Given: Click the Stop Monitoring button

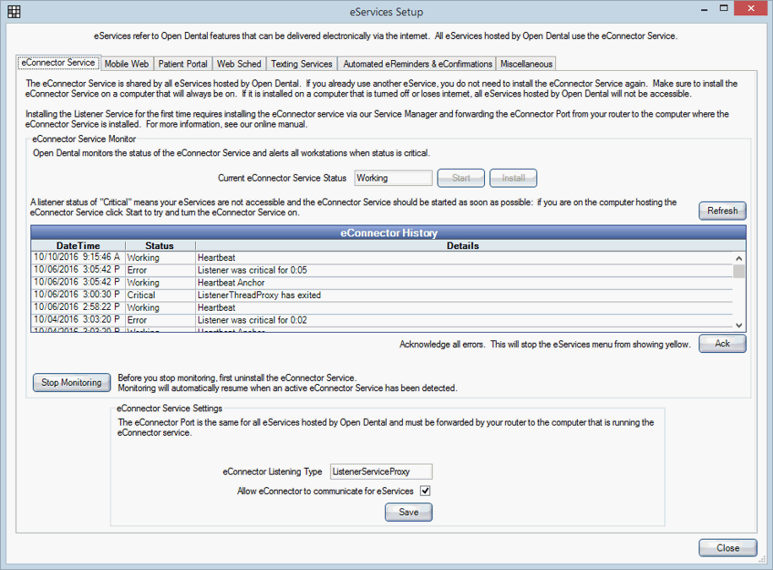Looking at the screenshot, I should [72, 383].
